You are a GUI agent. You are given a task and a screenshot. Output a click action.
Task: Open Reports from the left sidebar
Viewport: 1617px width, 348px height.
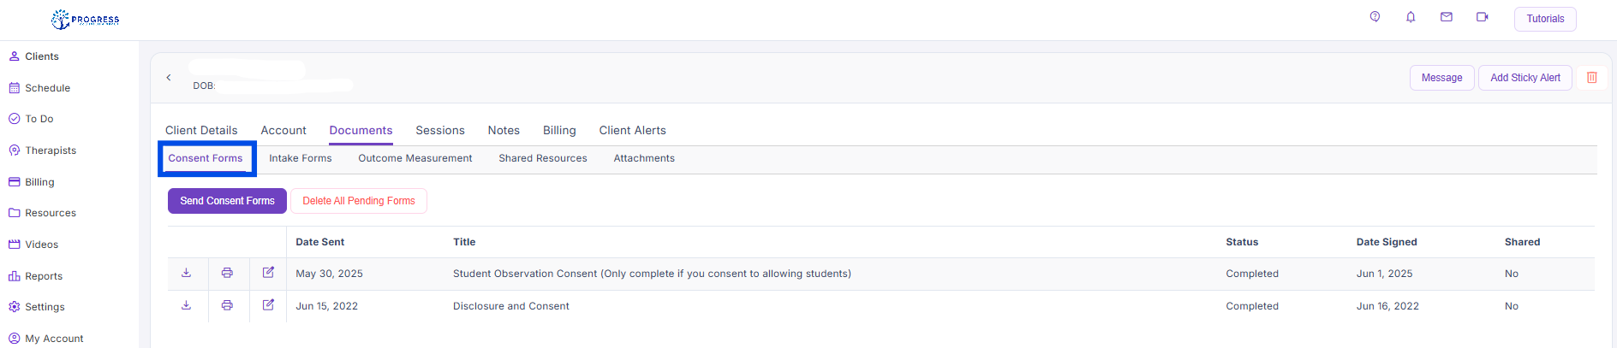pyautogui.click(x=44, y=276)
